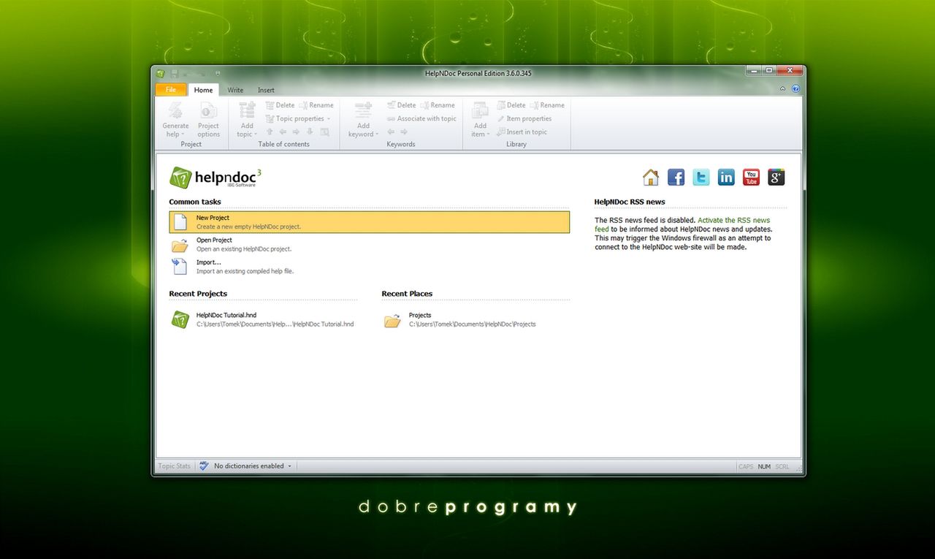Click Delete in the Library group
This screenshot has width=935, height=559.
coord(511,105)
